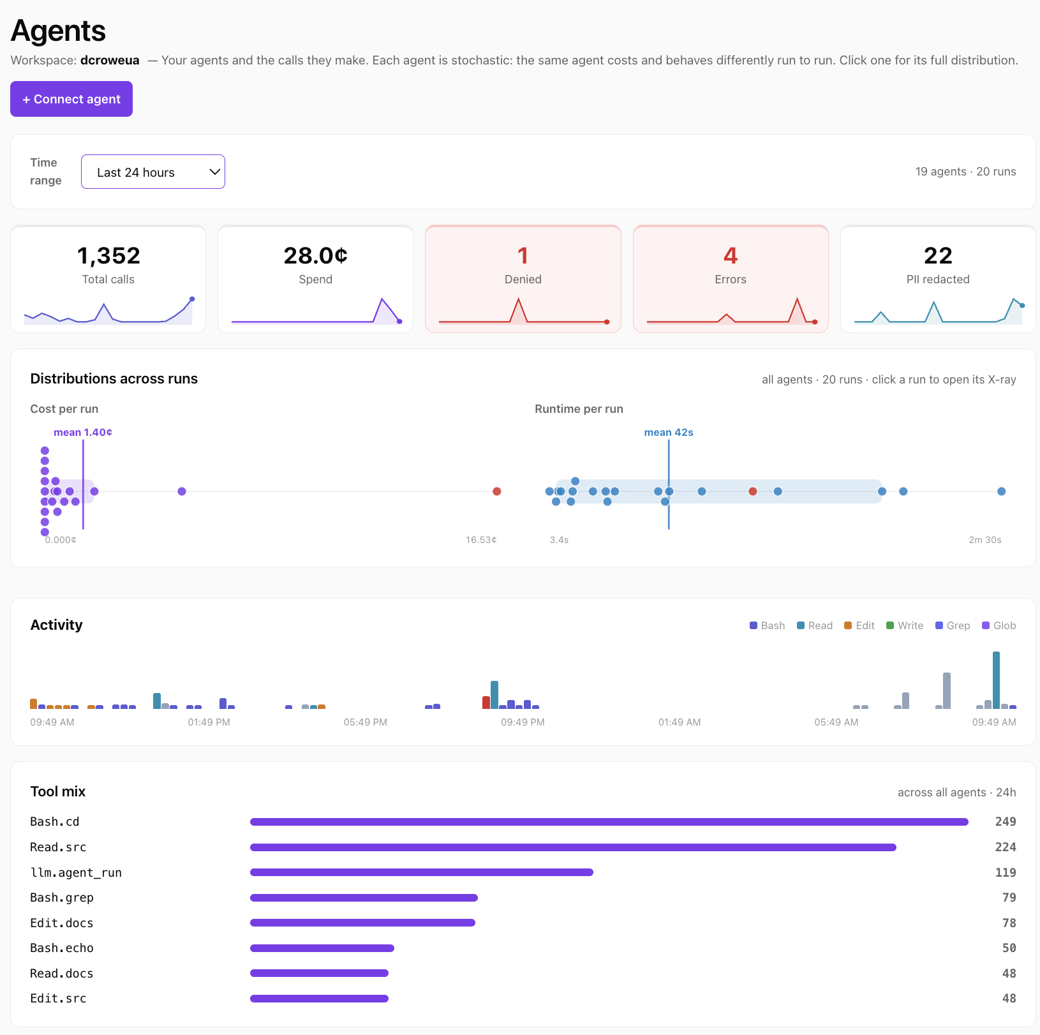Image resolution: width=1040 pixels, height=1035 pixels.
Task: Open the Total calls stat card
Action: point(108,279)
